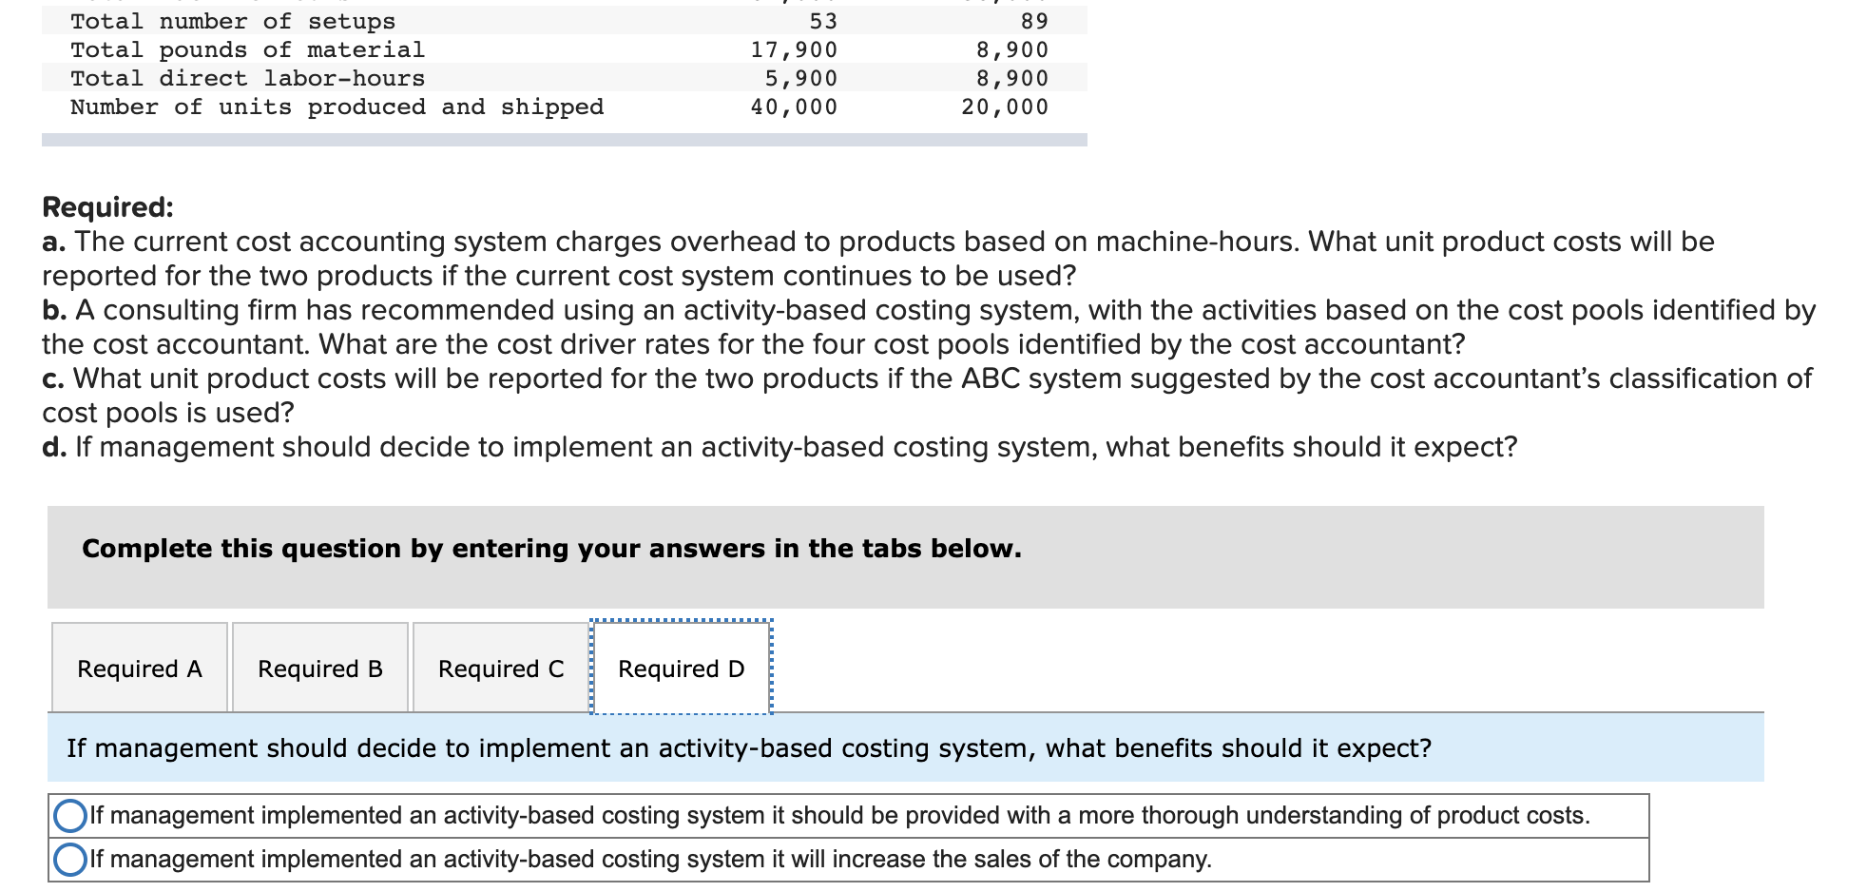Switch to the Required A tab
Screen dimensions: 1867x892
click(139, 669)
